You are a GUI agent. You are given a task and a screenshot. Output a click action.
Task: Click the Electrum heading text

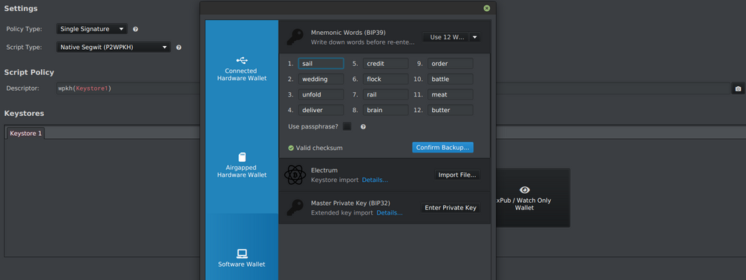point(324,170)
